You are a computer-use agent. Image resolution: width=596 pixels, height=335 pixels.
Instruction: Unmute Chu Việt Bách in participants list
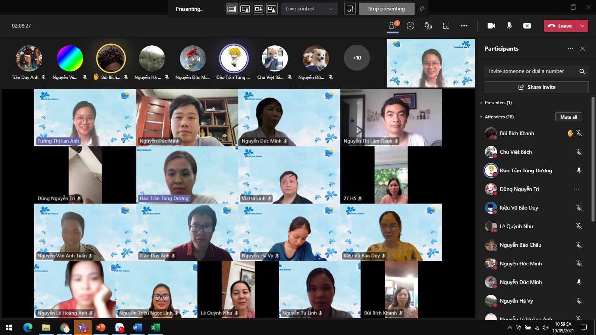[579, 152]
